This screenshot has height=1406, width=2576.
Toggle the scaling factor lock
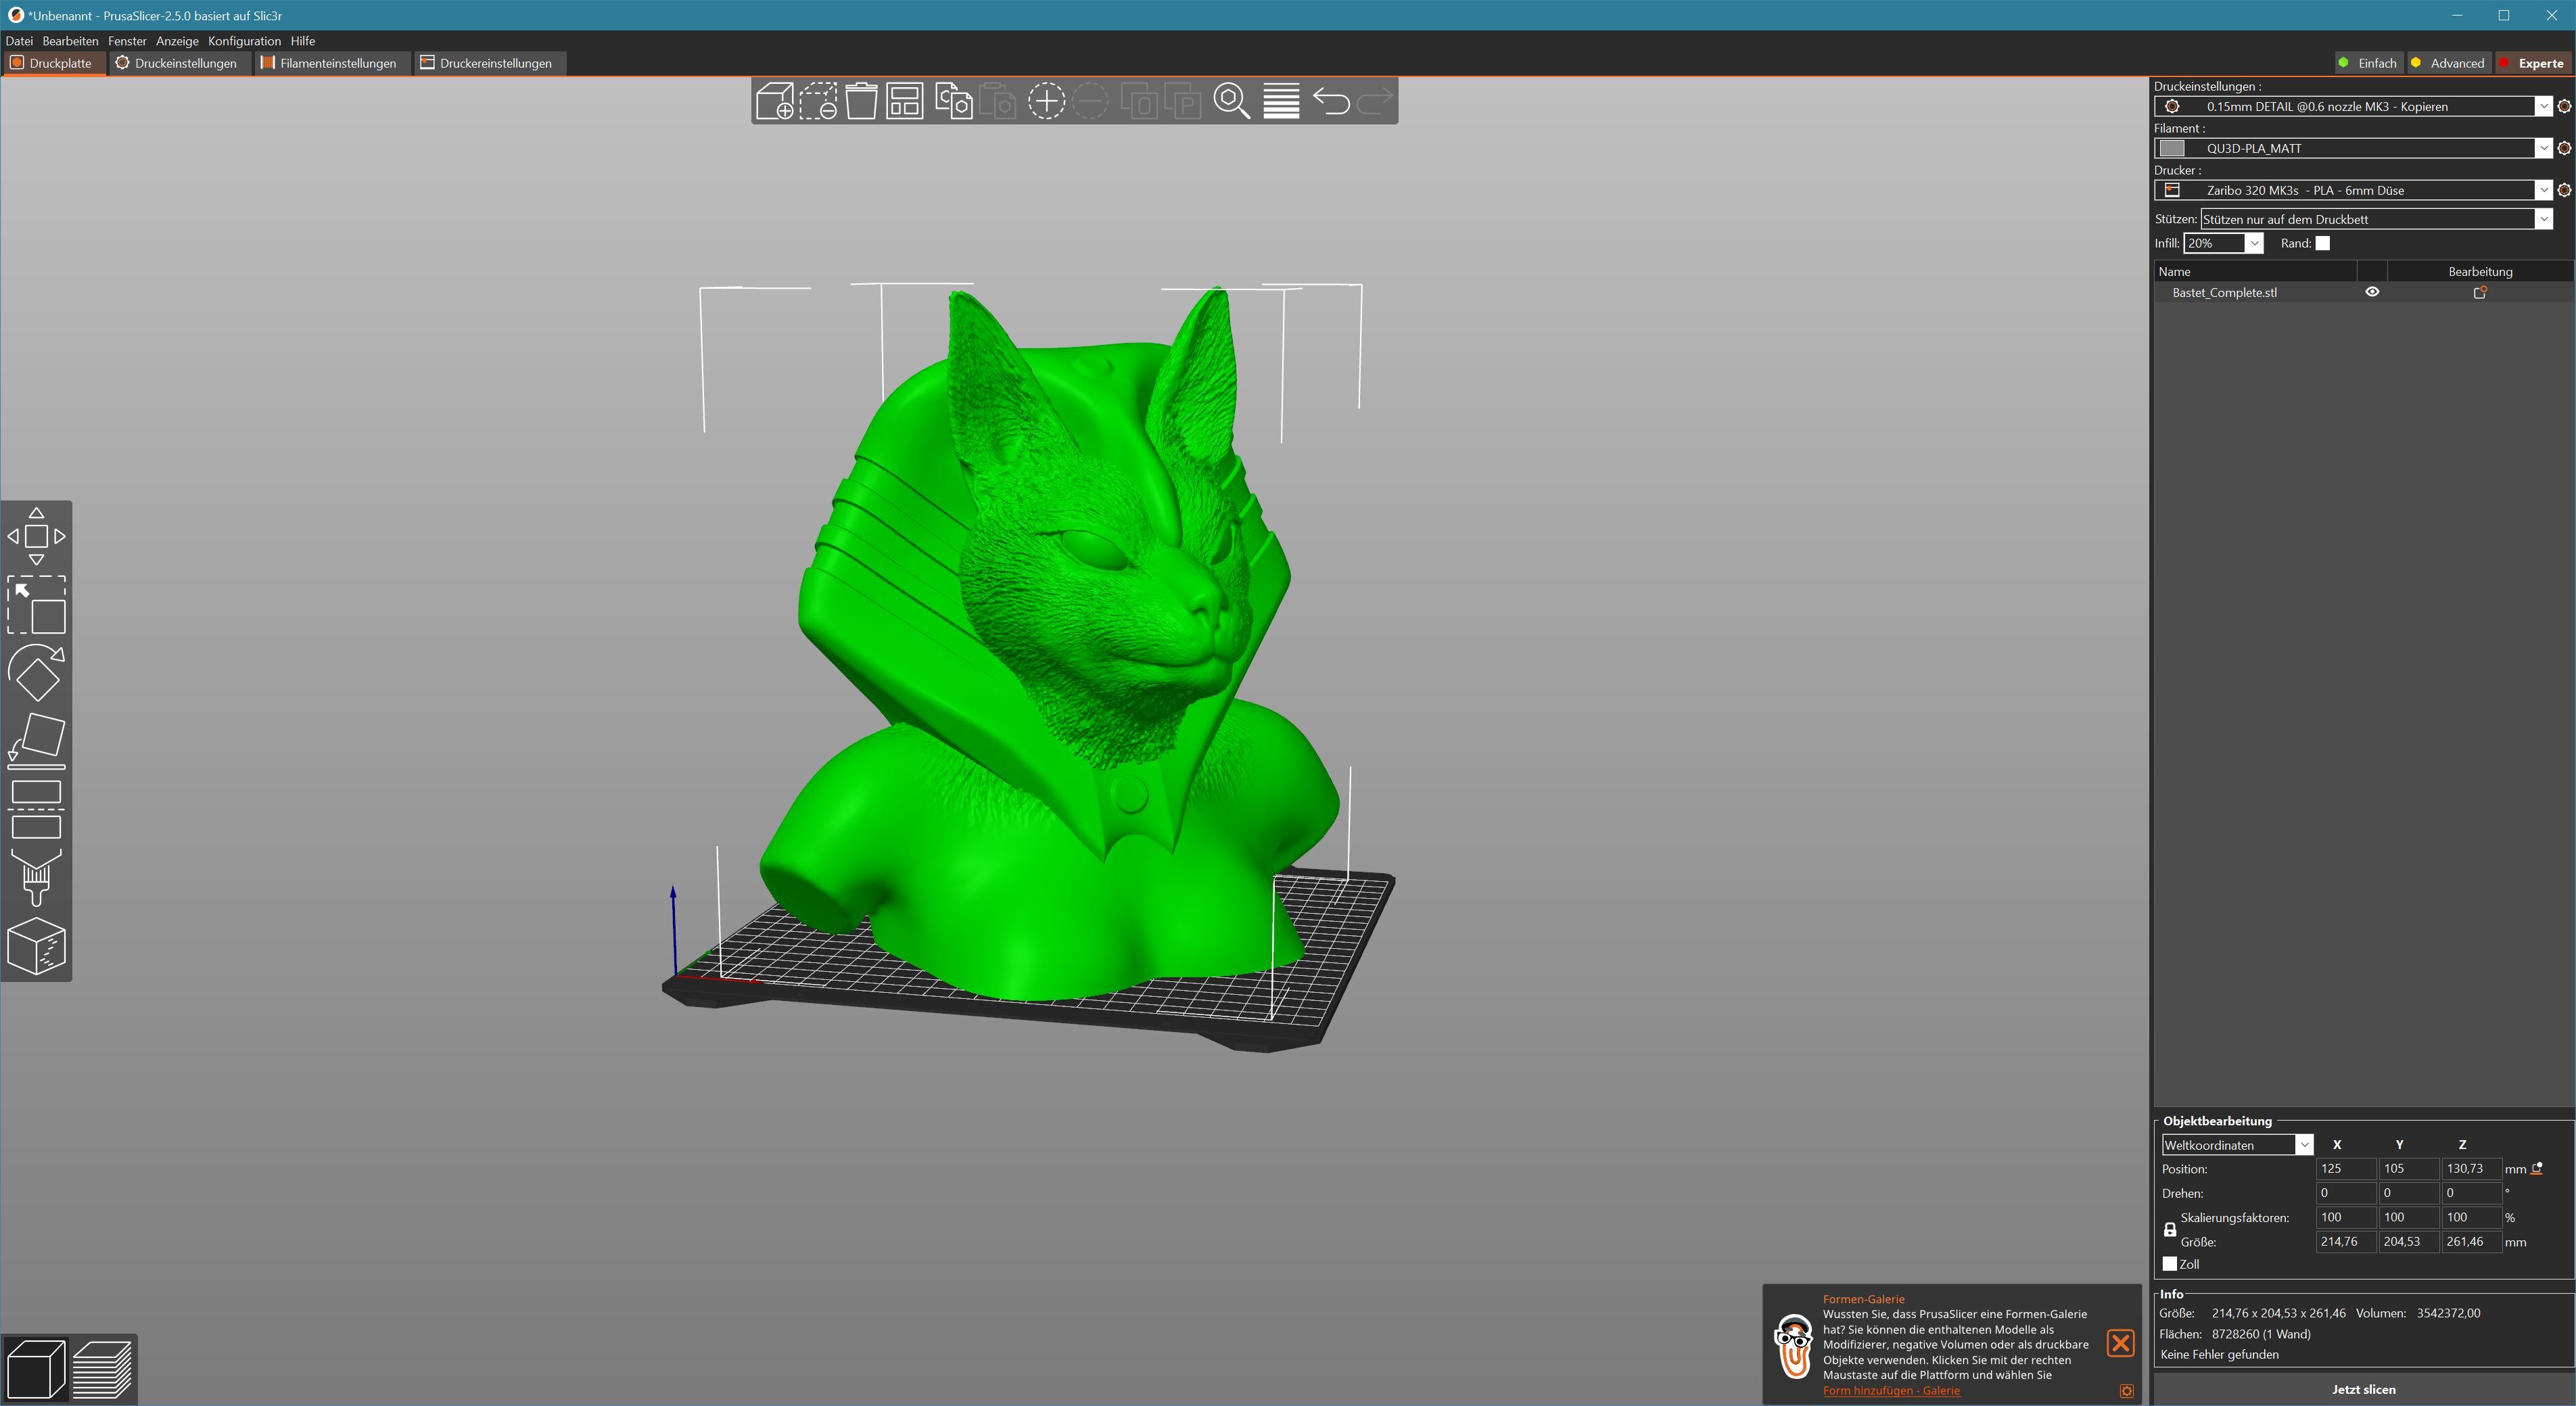pos(2170,1229)
